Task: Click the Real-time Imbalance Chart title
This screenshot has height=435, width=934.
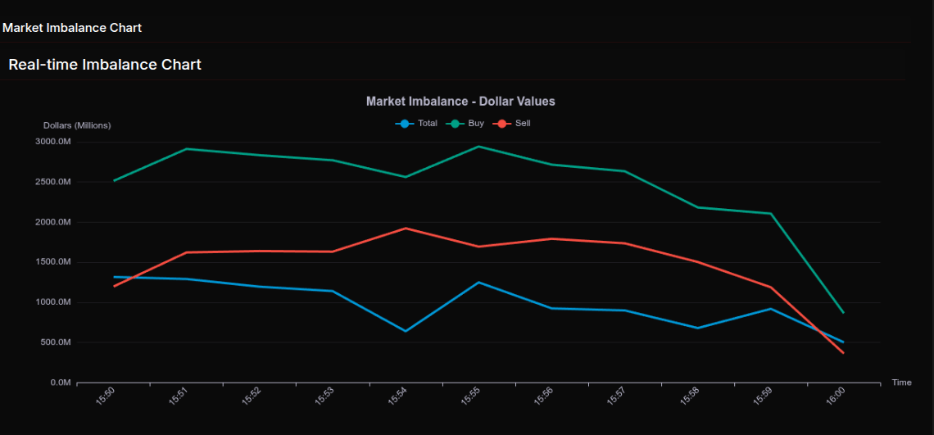Action: [x=105, y=64]
